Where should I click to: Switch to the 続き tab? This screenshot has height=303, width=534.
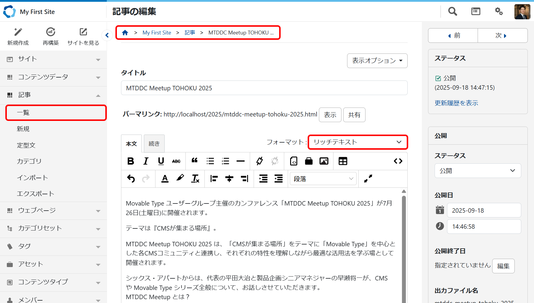[x=154, y=144]
